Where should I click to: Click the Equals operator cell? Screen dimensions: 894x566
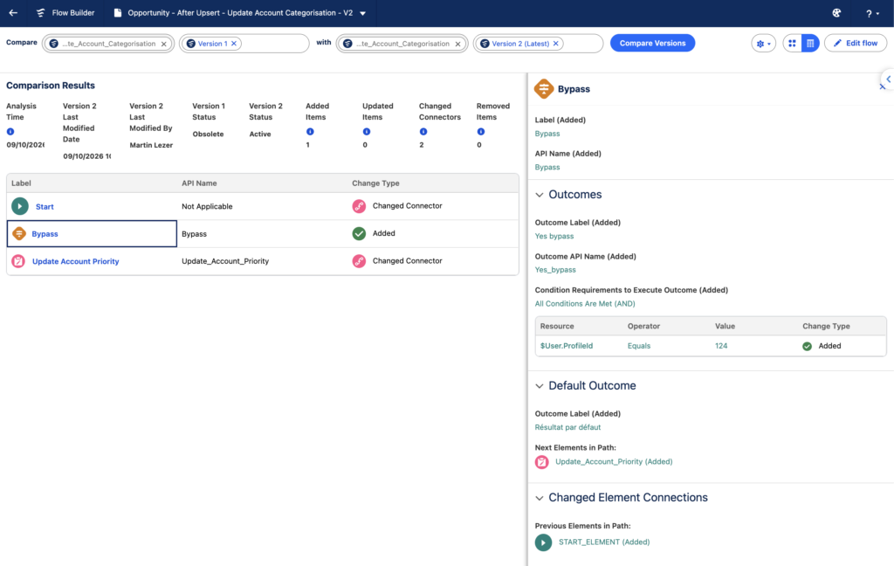638,346
